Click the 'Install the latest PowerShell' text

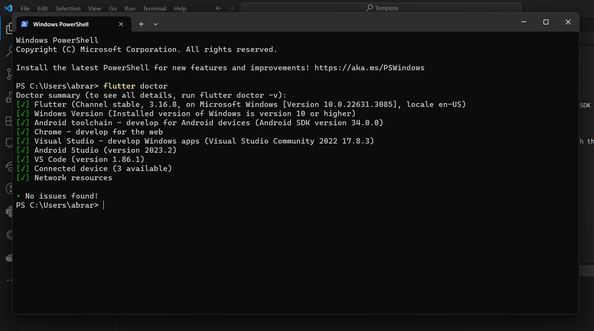82,68
